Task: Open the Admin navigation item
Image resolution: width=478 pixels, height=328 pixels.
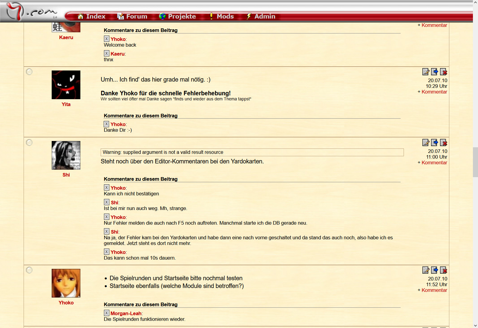Action: click(x=261, y=16)
